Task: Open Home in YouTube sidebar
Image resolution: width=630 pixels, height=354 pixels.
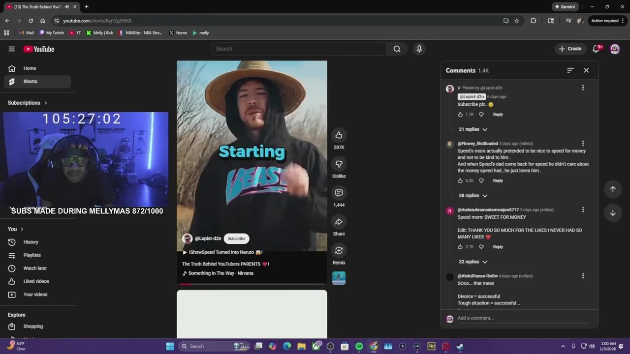Action: 37,68
